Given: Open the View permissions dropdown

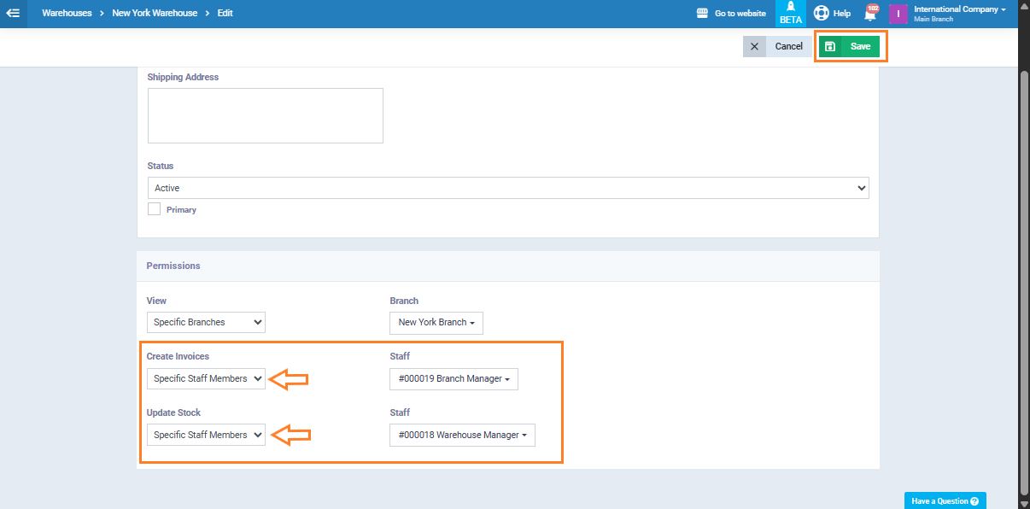Looking at the screenshot, I should coord(206,322).
